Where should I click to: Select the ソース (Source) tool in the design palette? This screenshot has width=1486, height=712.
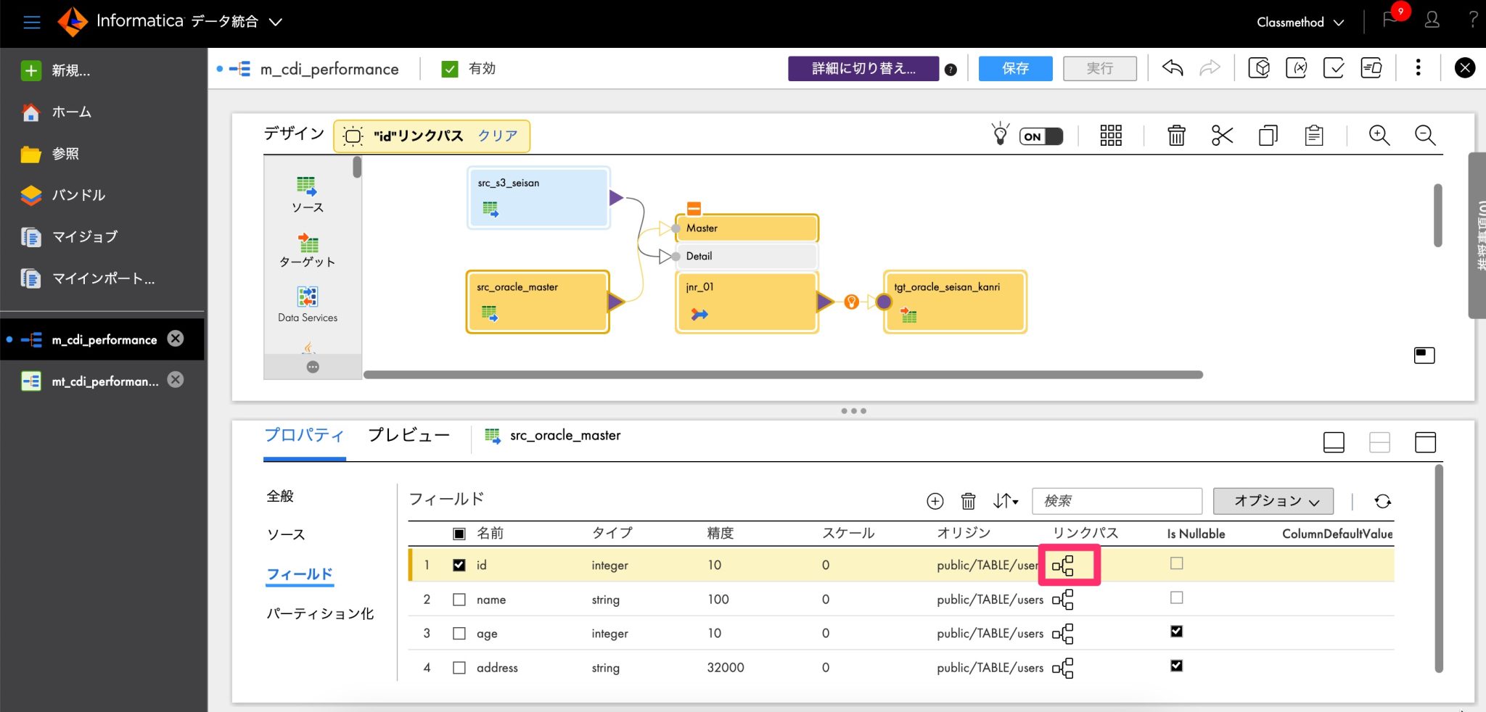308,192
